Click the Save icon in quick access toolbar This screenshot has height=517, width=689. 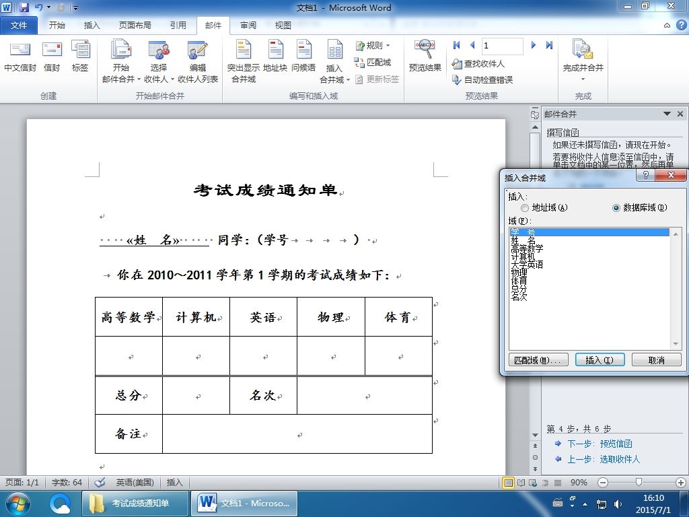(24, 7)
